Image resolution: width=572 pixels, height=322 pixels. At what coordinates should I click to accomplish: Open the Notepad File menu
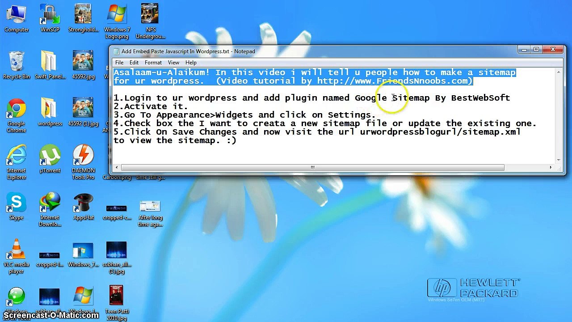click(119, 63)
